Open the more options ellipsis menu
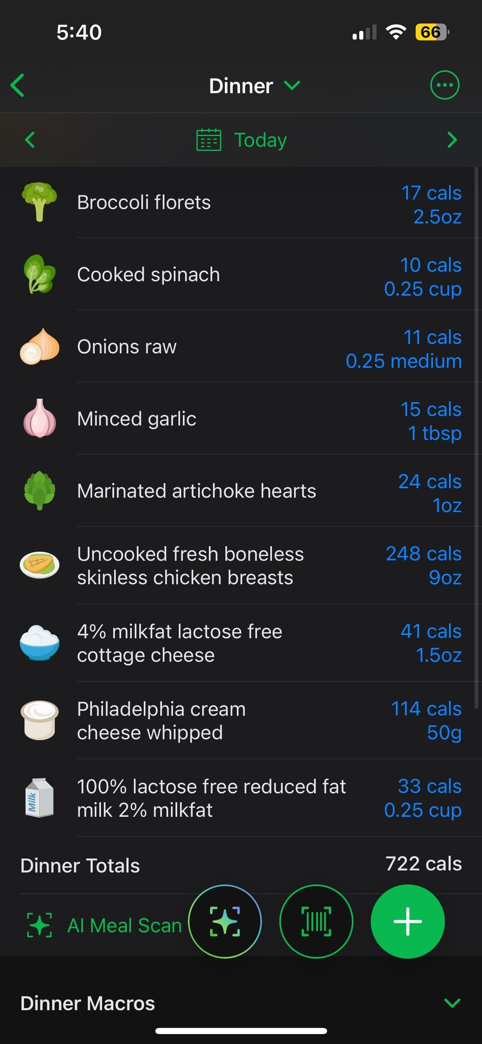 (445, 85)
